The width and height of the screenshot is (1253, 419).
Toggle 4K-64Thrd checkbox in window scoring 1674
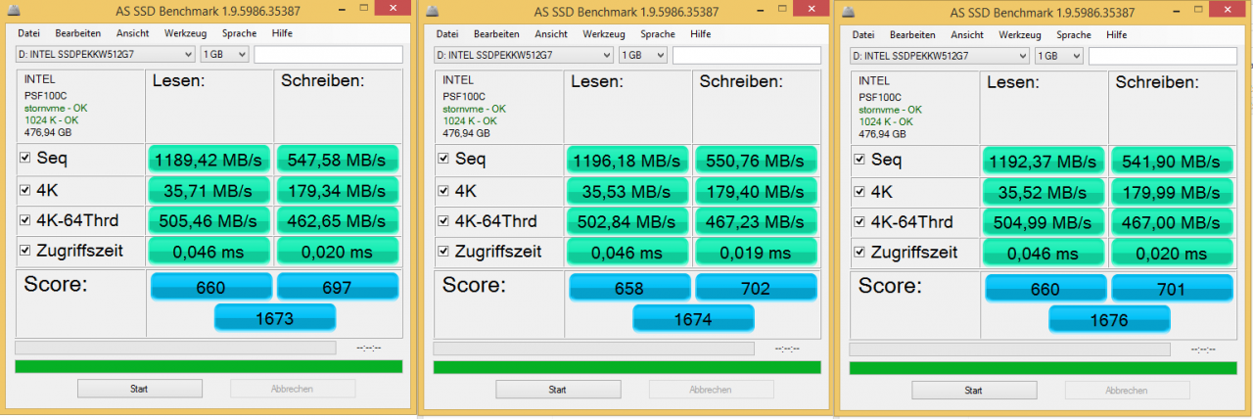(443, 220)
